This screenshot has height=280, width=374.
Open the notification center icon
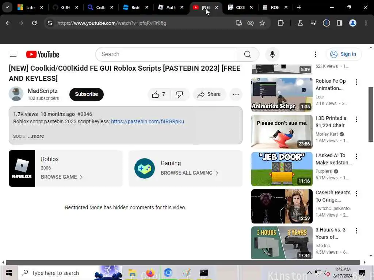(x=362, y=273)
